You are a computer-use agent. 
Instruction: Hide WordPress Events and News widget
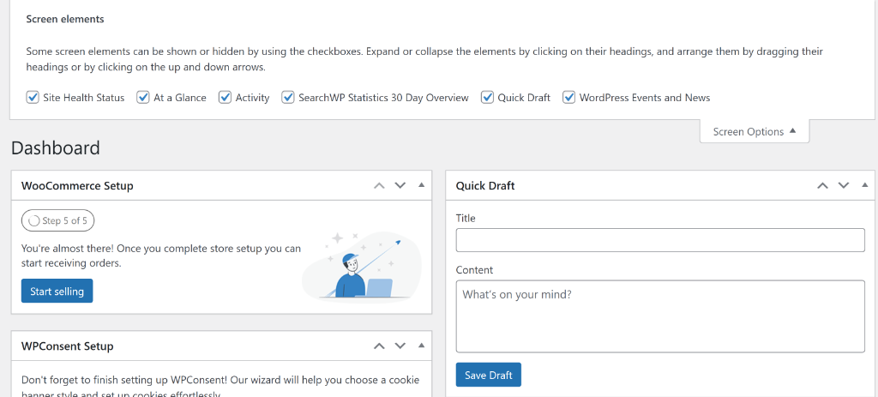click(x=569, y=98)
